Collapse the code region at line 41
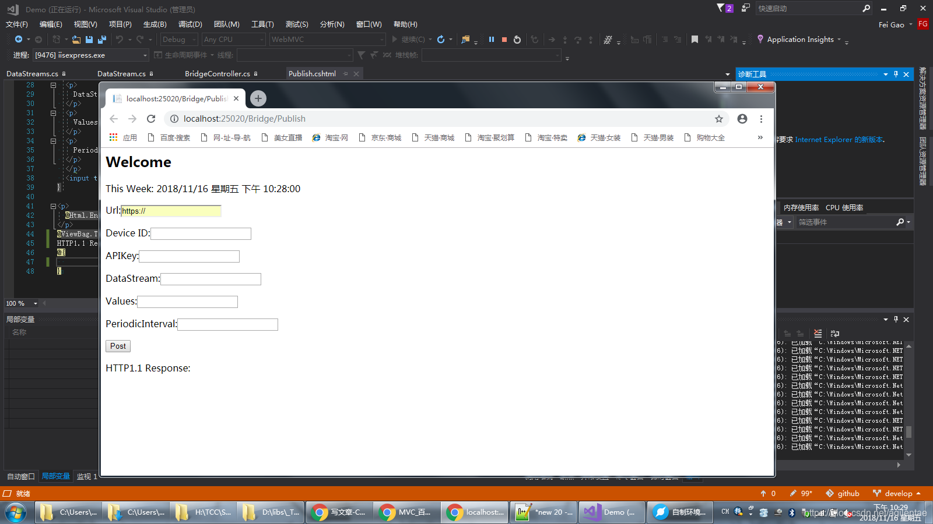 click(53, 206)
